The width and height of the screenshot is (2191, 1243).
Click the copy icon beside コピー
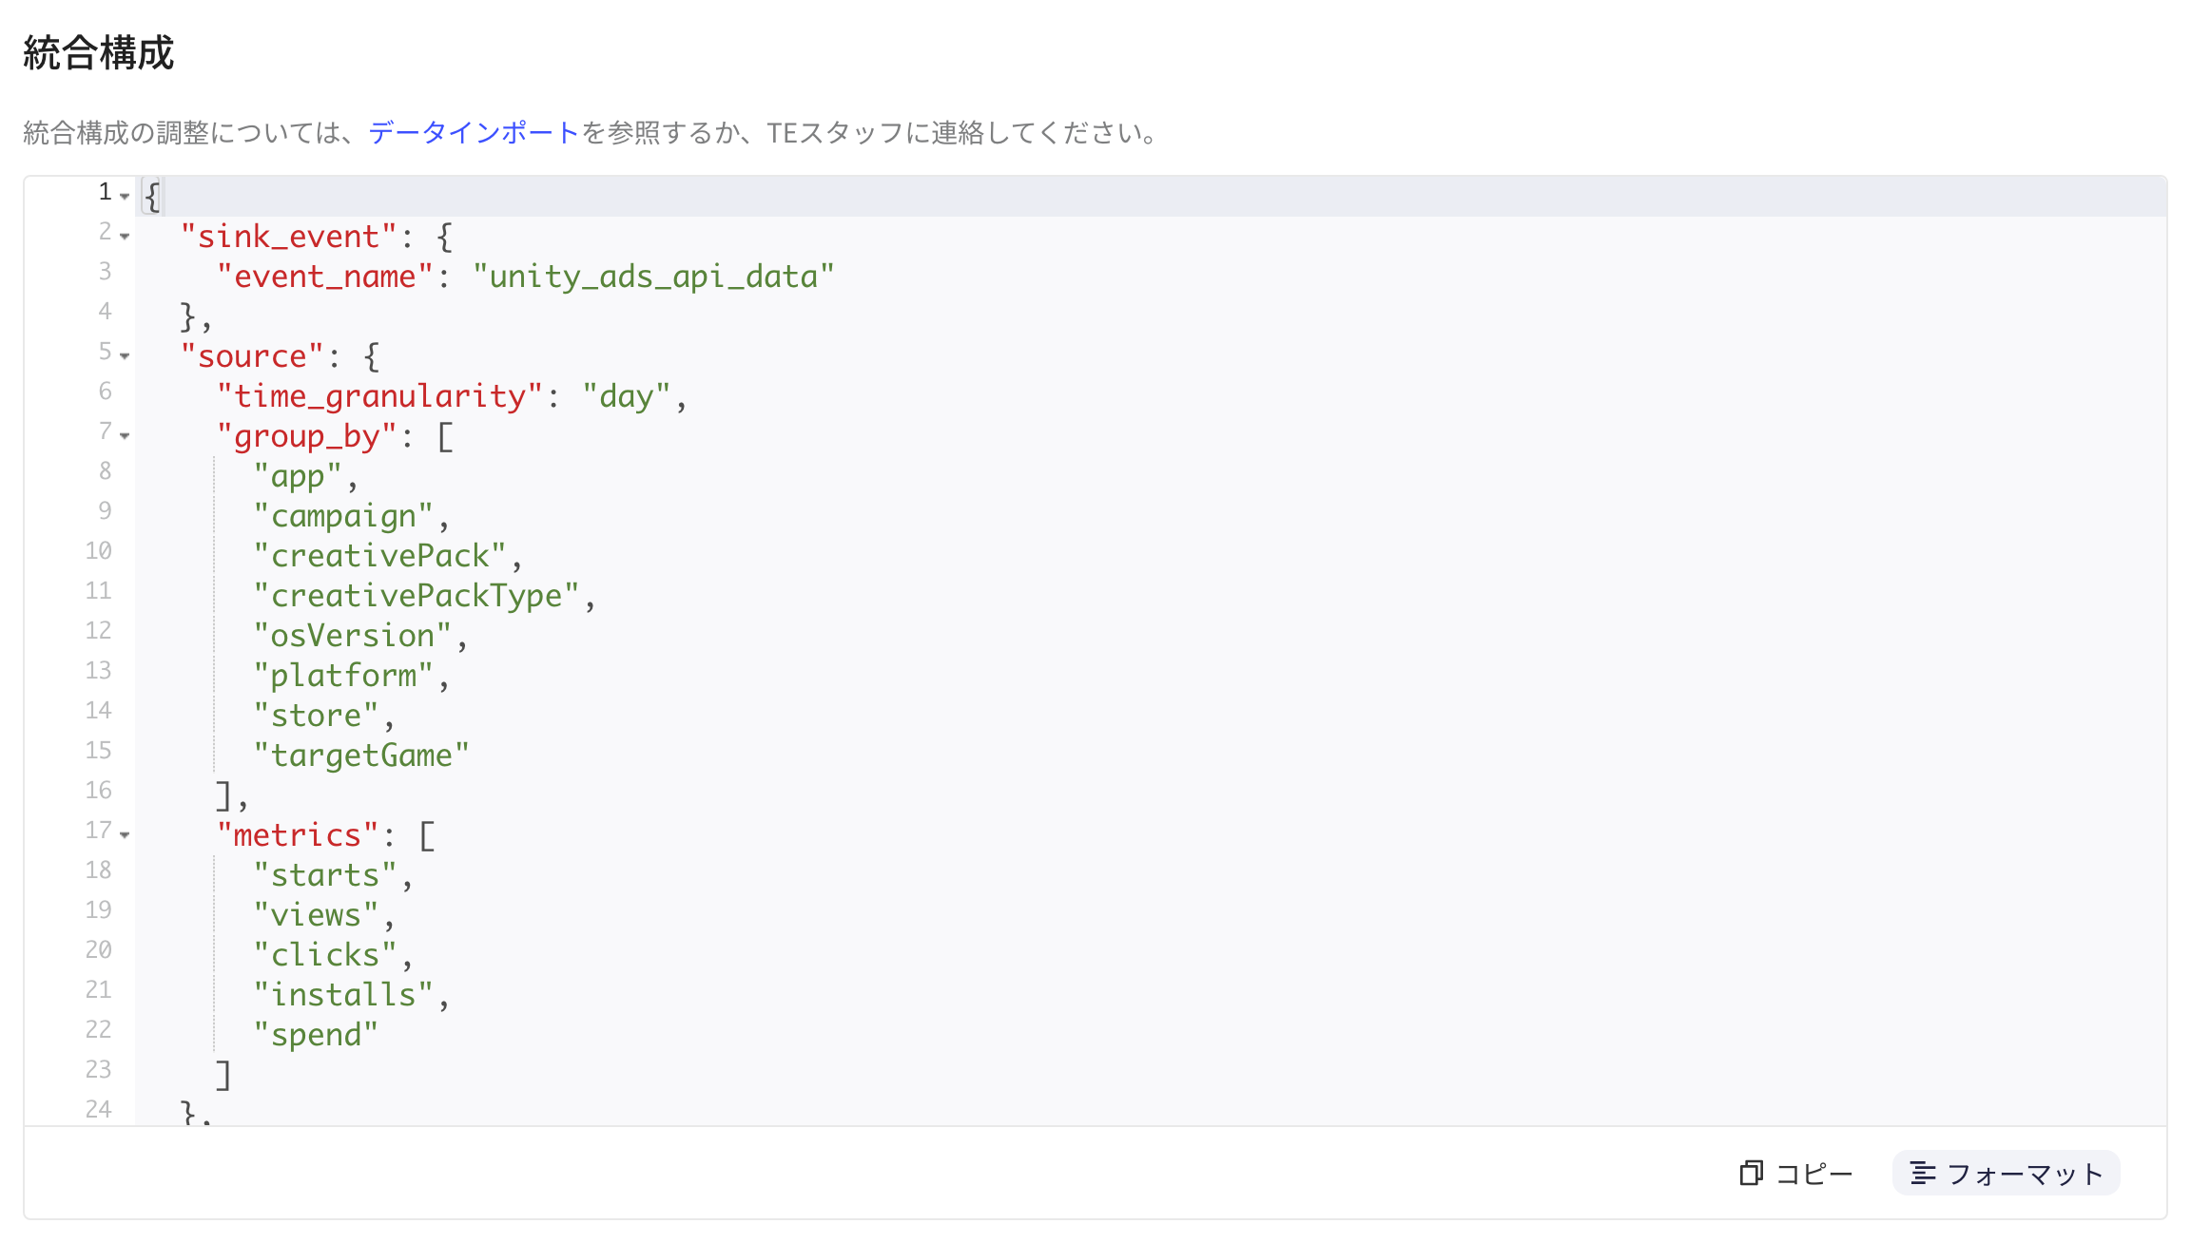point(1751,1174)
